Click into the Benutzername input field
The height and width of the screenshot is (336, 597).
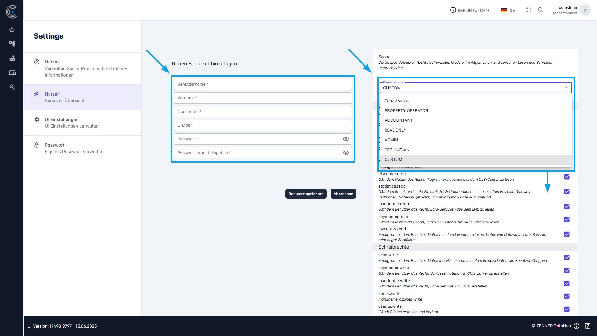[x=263, y=84]
